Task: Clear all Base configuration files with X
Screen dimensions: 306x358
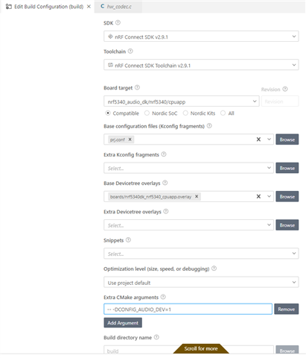Action: pos(258,139)
